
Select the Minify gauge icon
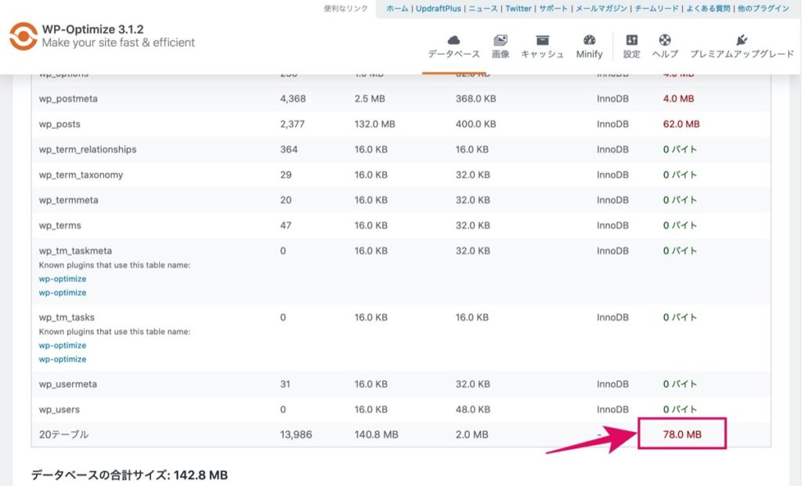point(589,41)
